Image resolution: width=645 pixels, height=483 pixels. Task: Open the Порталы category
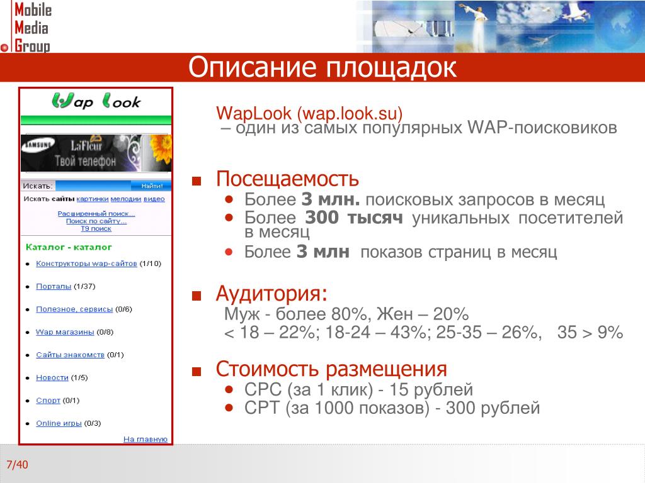coord(54,286)
